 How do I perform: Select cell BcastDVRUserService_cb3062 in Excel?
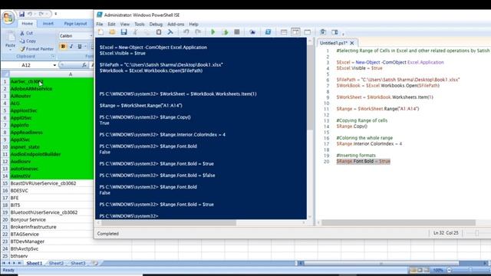(x=51, y=183)
